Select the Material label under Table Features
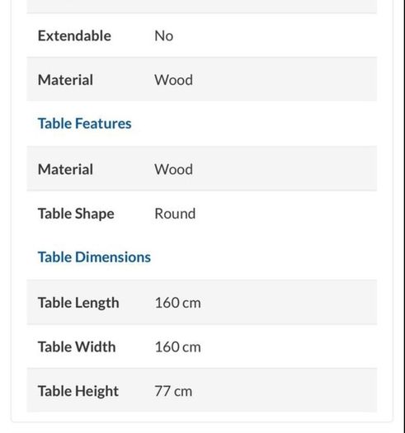Viewport: 405px width, 433px height. pyautogui.click(x=65, y=169)
